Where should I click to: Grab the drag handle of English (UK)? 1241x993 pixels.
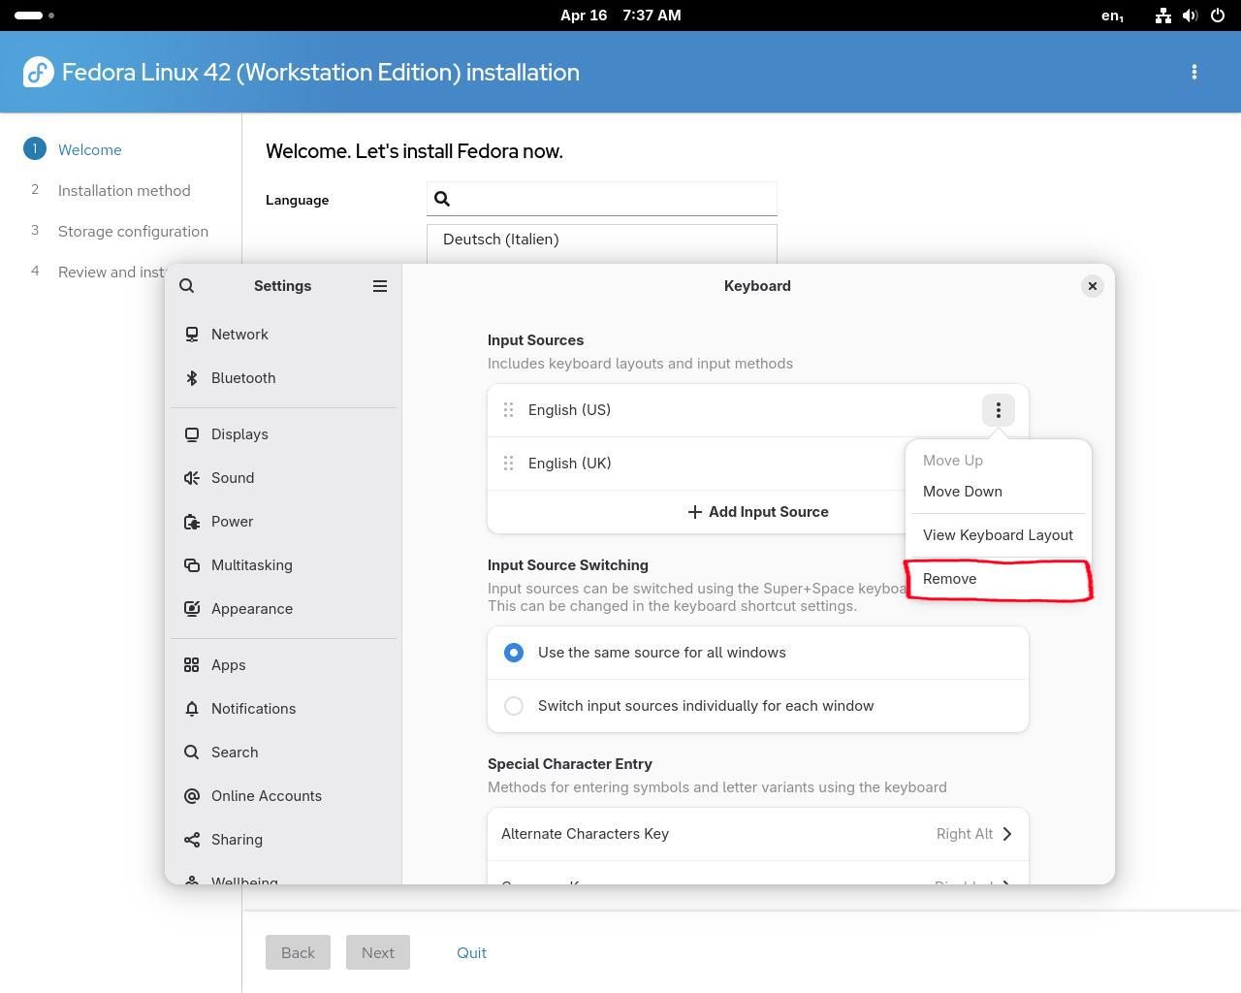508,464
